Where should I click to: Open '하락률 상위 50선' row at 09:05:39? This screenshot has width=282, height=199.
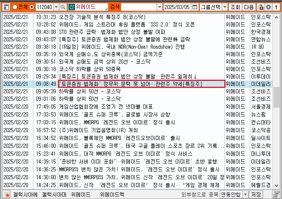click(90, 91)
